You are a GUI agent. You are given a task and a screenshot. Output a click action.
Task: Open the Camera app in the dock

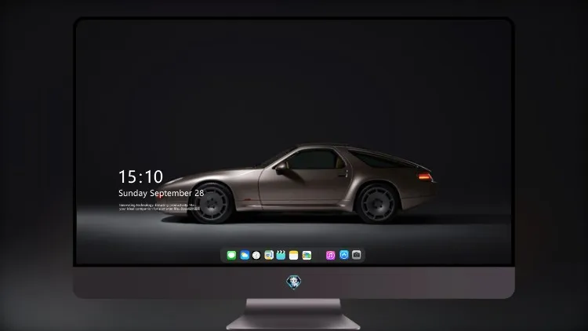coord(357,255)
